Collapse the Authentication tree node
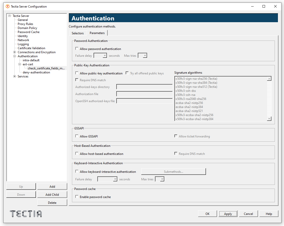This screenshot has width=284, height=226. pos(15,56)
